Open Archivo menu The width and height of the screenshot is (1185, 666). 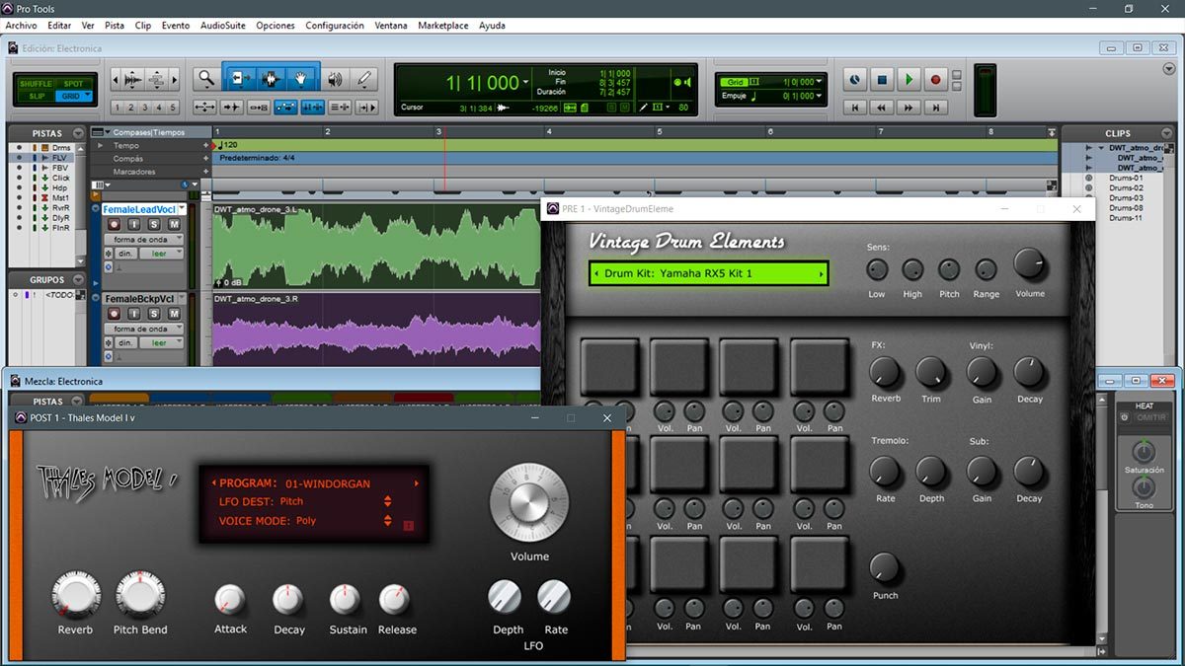[x=22, y=26]
